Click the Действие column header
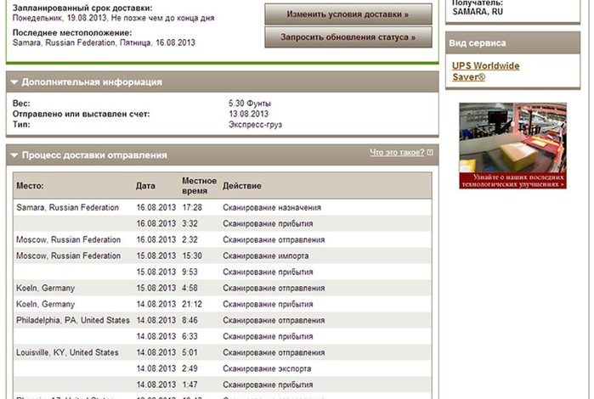The image size is (594, 399). (x=242, y=186)
